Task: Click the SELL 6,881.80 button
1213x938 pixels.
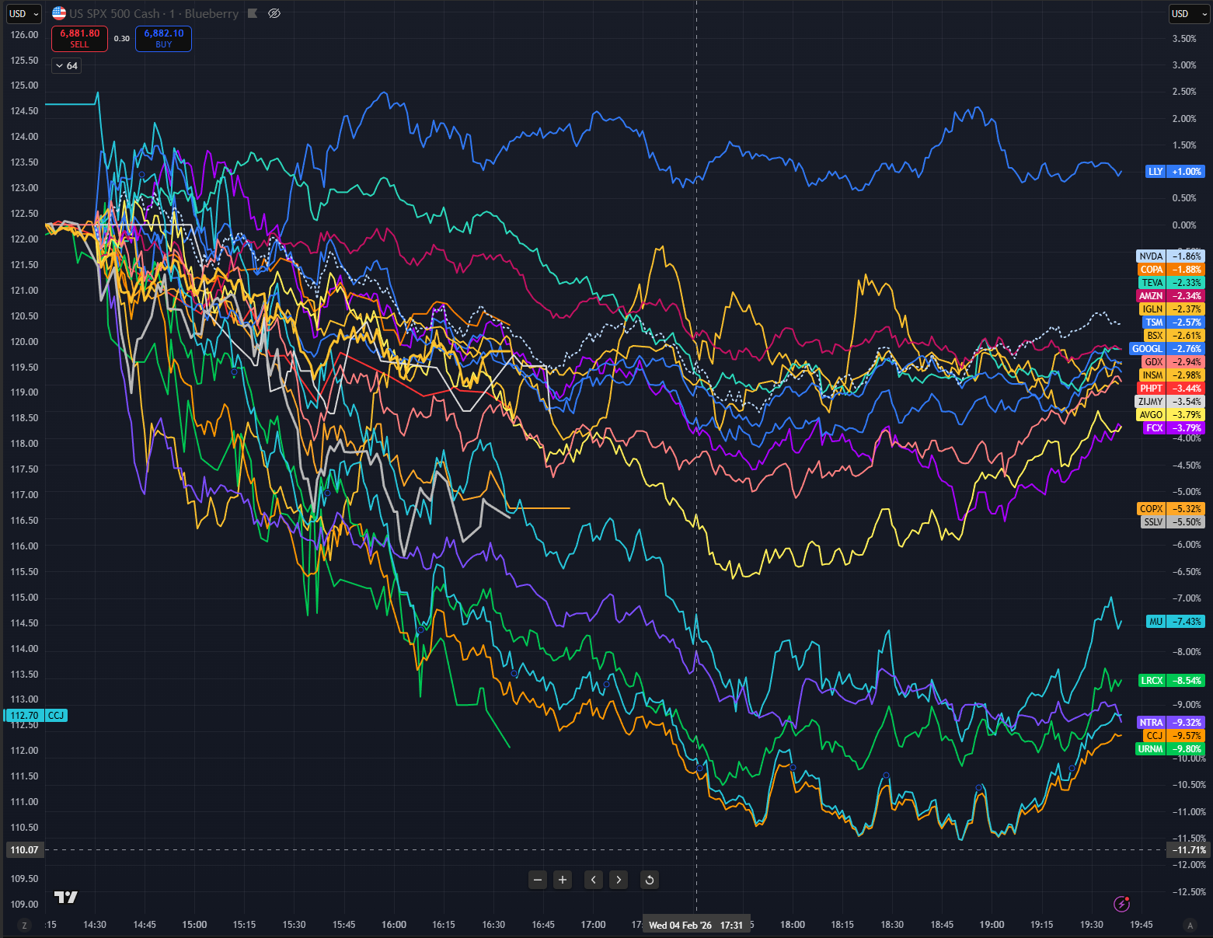Action: point(79,38)
